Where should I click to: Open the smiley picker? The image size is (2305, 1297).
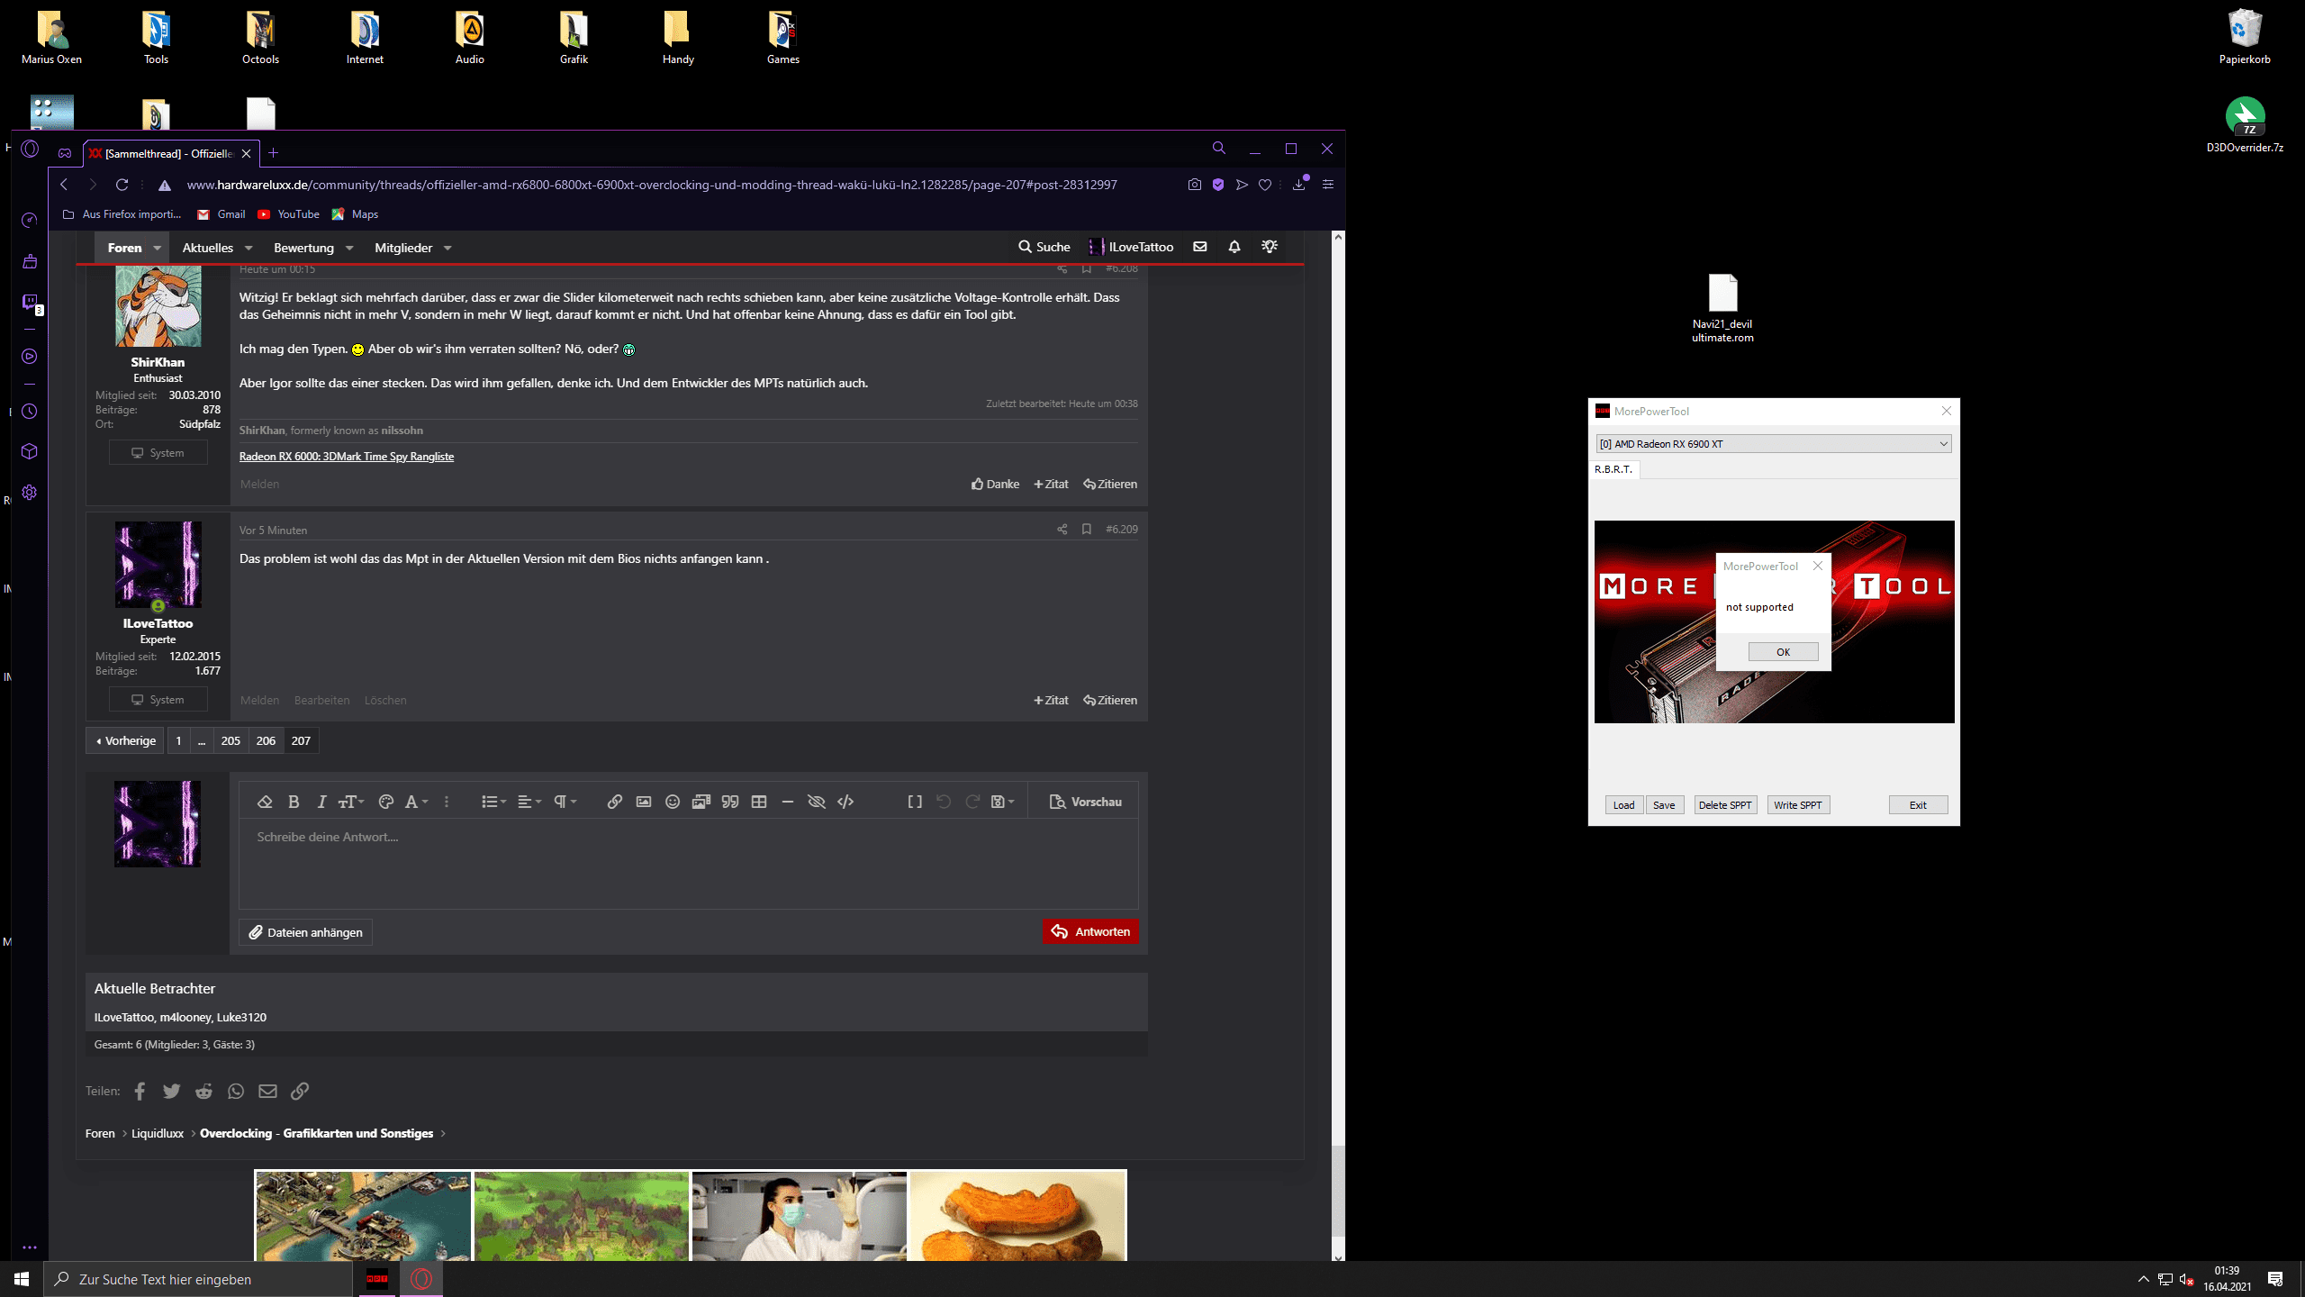pos(673,802)
